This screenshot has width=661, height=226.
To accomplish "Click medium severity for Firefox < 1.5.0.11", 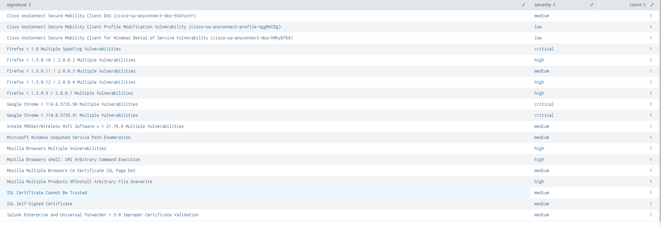I will (542, 71).
